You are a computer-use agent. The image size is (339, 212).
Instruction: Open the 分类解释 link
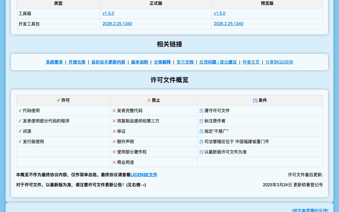click(x=162, y=62)
